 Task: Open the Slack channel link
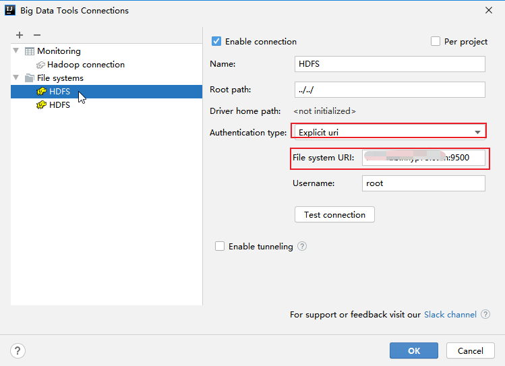point(450,315)
